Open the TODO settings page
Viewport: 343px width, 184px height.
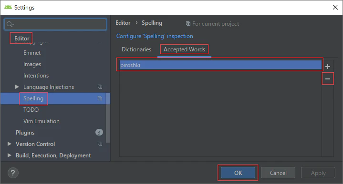point(31,110)
